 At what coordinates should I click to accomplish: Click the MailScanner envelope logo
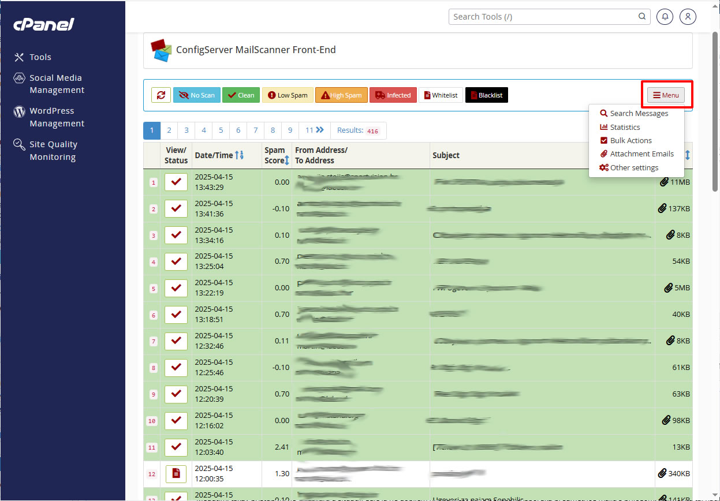coord(161,50)
